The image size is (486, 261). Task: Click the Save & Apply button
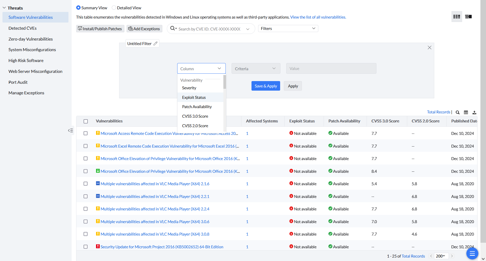[x=266, y=86]
